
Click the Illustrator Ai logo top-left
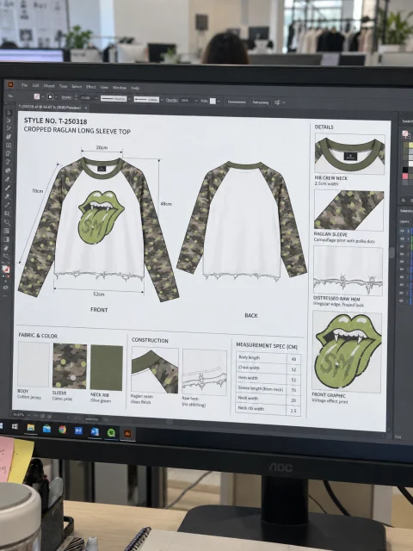click(x=10, y=84)
